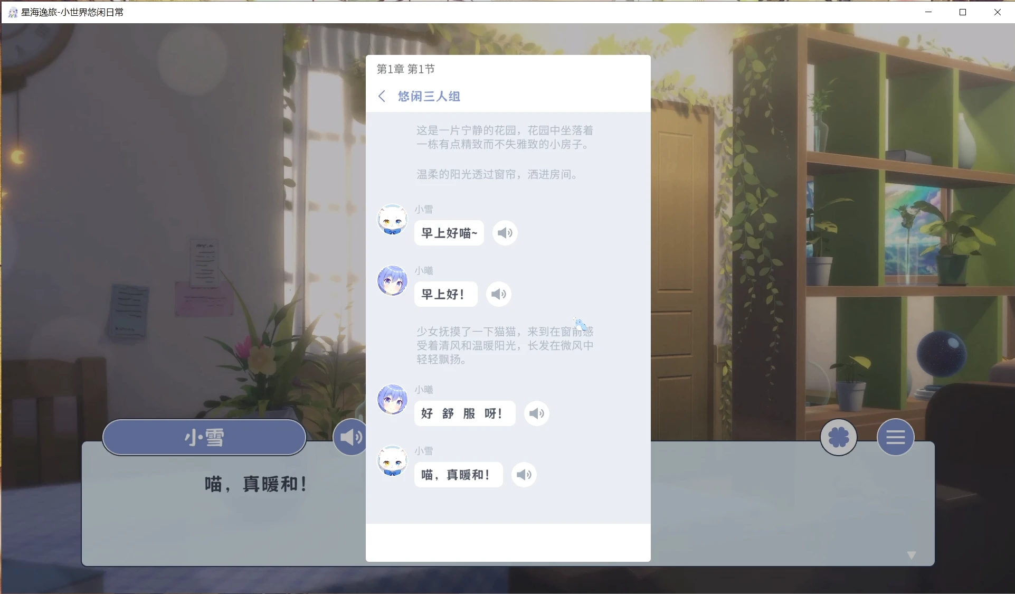Advance dialogue with the down triangle indicator
The width and height of the screenshot is (1015, 594).
click(x=912, y=555)
